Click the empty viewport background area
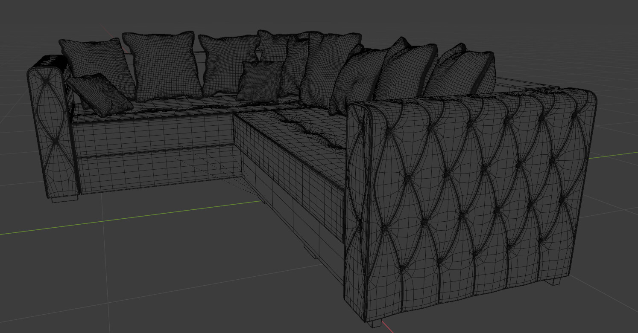 coord(577,43)
